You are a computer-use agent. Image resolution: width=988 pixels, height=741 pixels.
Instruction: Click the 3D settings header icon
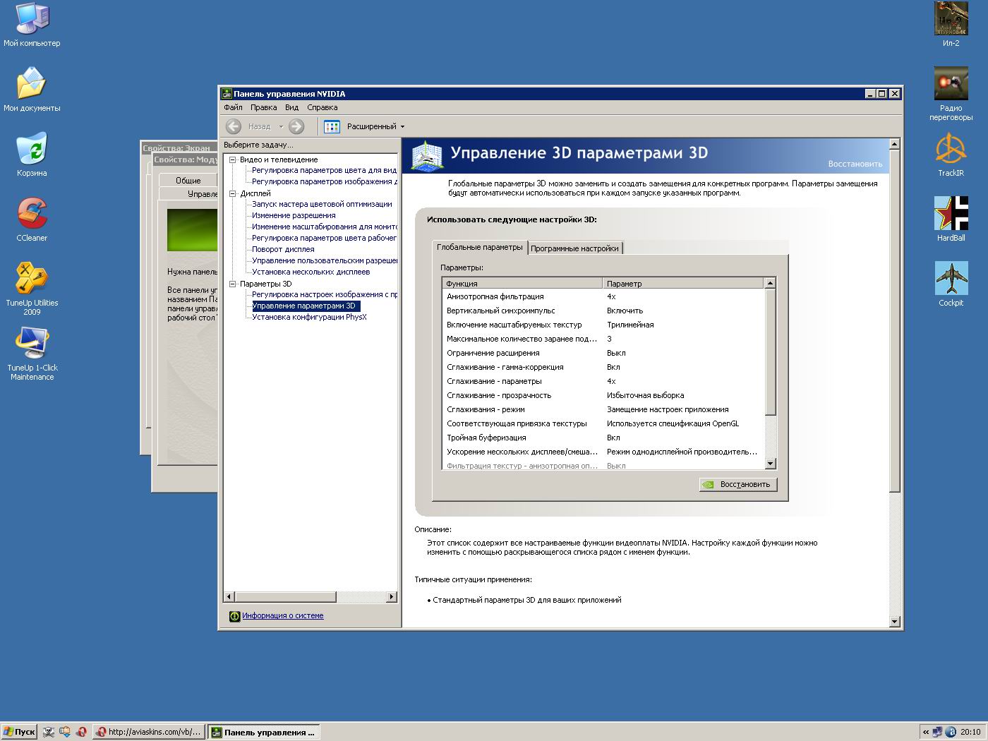427,155
